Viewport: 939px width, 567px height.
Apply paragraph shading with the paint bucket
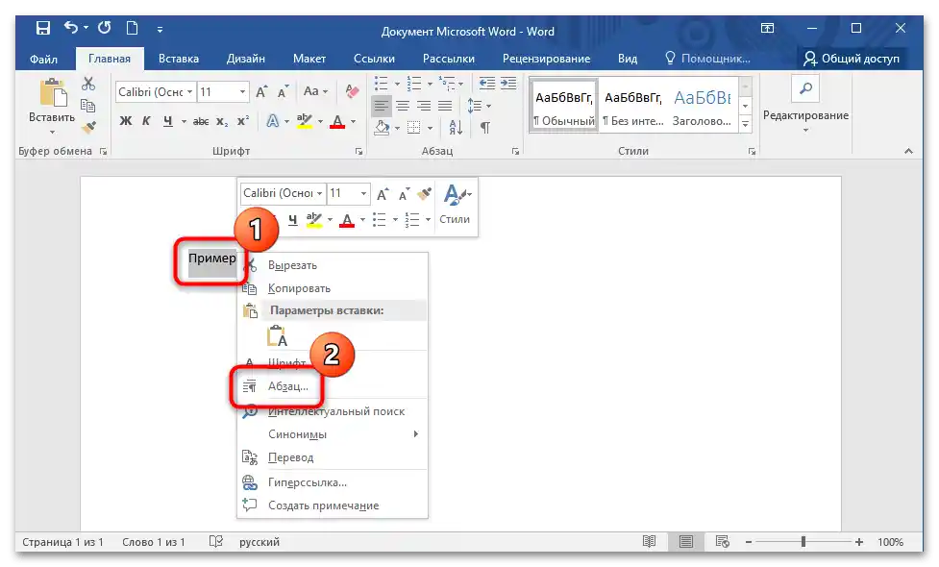pyautogui.click(x=383, y=127)
